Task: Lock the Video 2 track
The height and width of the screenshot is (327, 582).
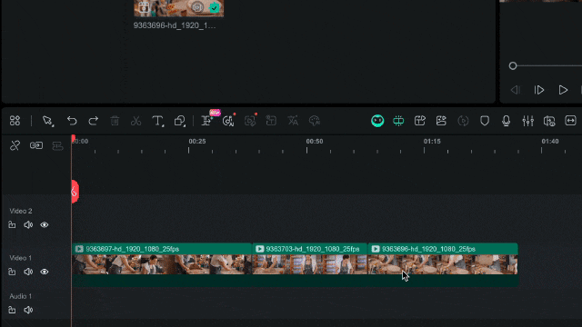Action: click(12, 224)
